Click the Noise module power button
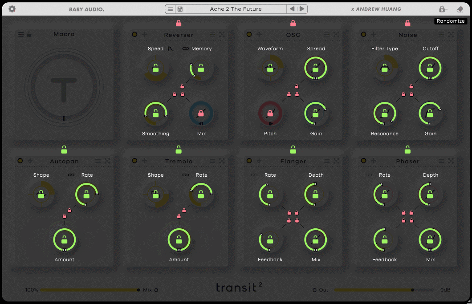Viewport: 472px width, 304px height. [364, 34]
